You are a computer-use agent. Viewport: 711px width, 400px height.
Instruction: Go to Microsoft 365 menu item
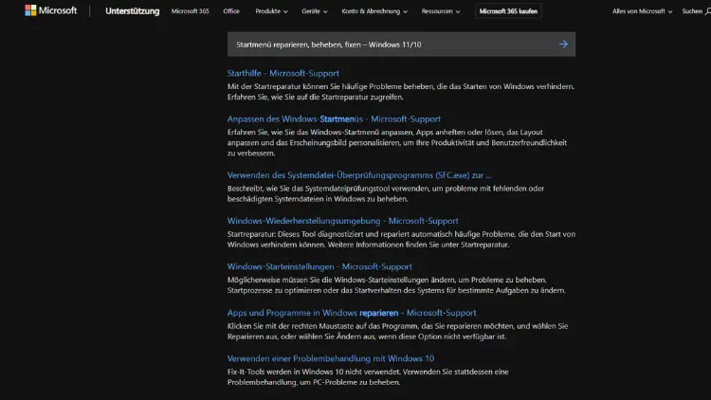click(x=190, y=11)
